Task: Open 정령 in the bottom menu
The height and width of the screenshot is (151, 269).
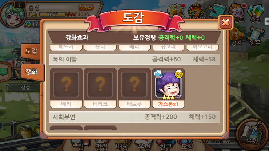Action: (x=101, y=145)
